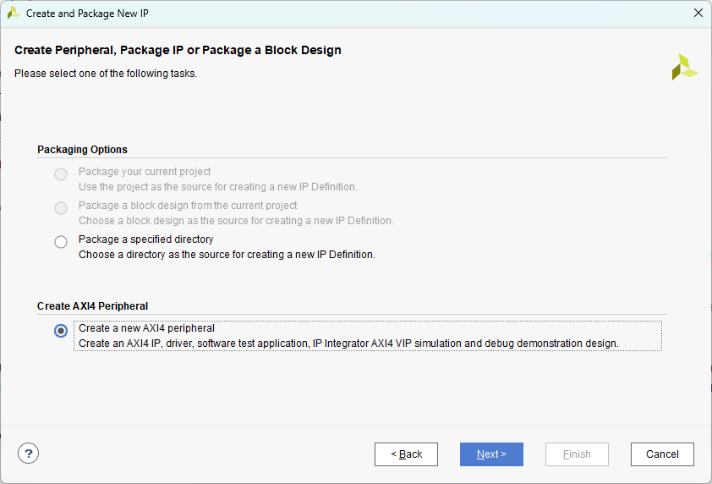Go to the previous step with Back
The width and height of the screenshot is (712, 484).
pyautogui.click(x=406, y=454)
